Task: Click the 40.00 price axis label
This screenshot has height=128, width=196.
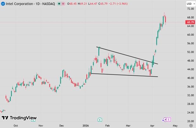Action: tap(191, 78)
